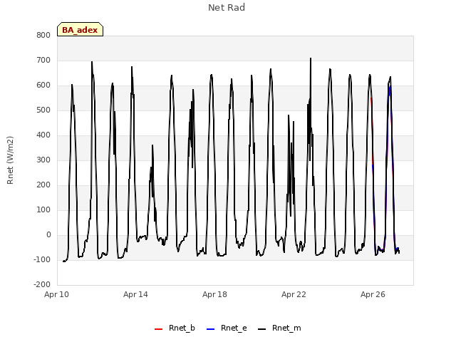Click the 100 y-axis label
The width and height of the screenshot is (456, 342).
pyautogui.click(x=43, y=210)
